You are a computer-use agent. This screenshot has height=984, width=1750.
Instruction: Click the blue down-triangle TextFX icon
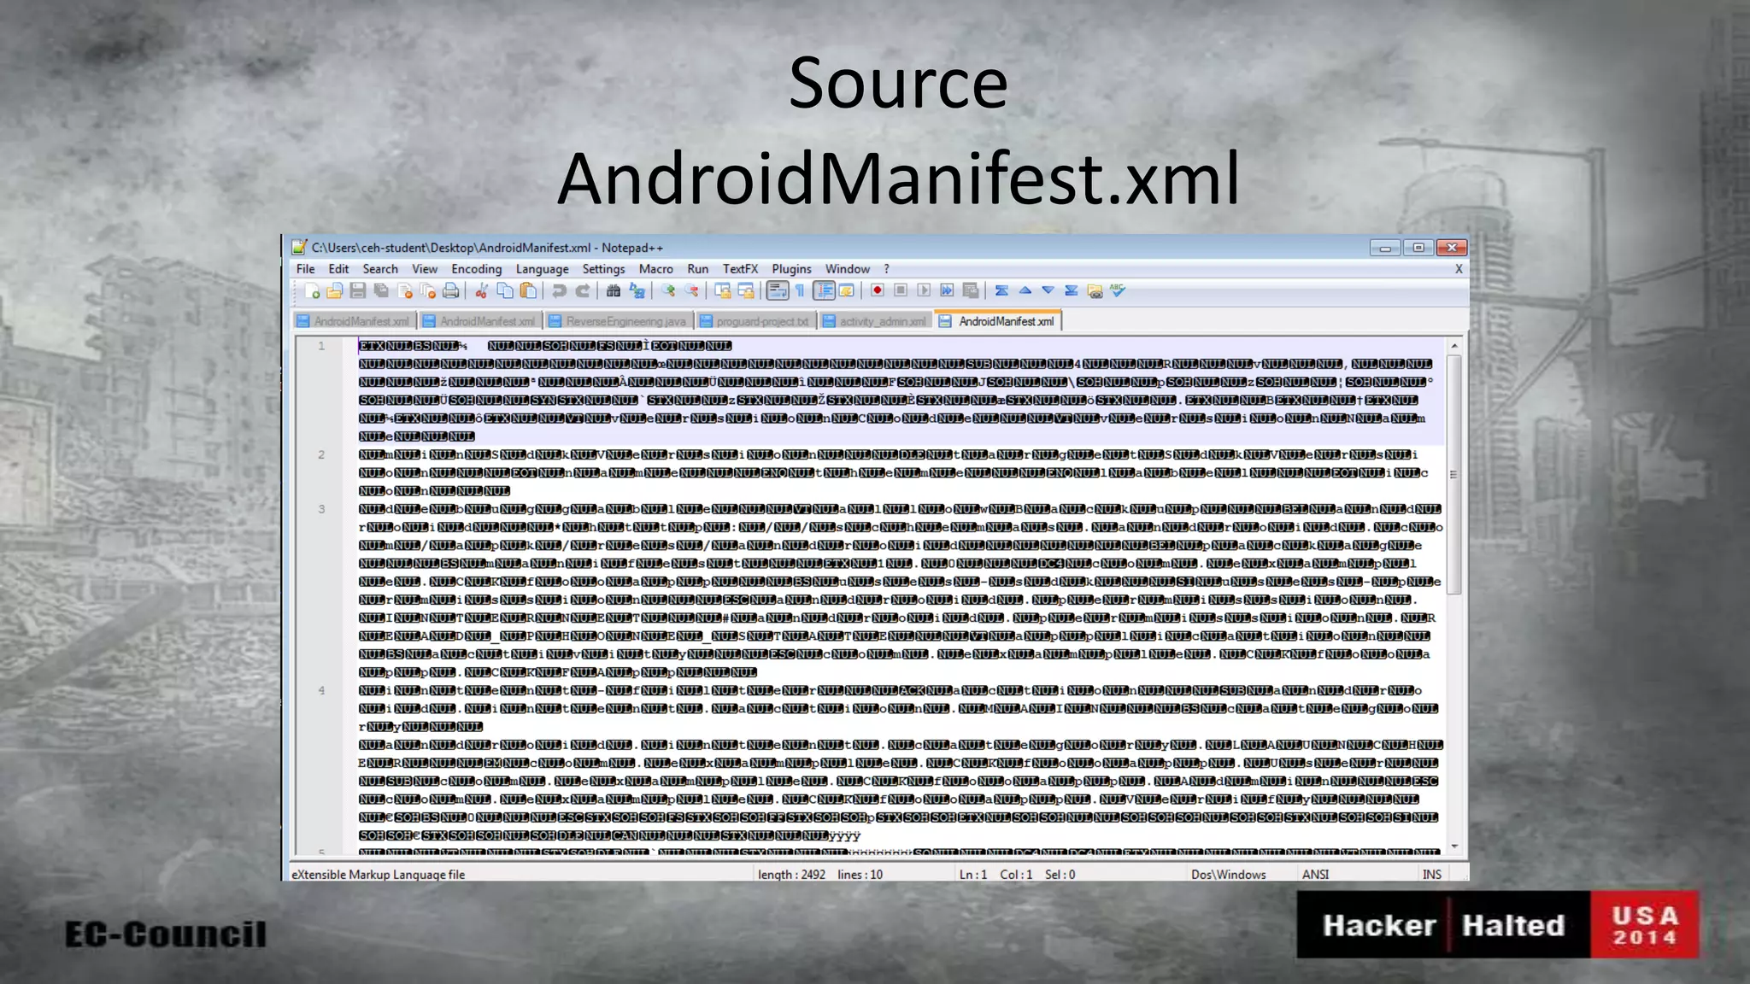pyautogui.click(x=1048, y=291)
